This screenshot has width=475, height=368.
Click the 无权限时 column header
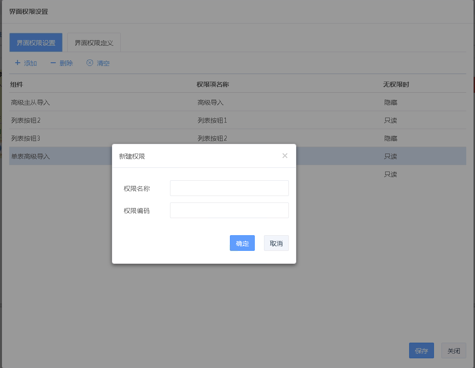point(396,84)
